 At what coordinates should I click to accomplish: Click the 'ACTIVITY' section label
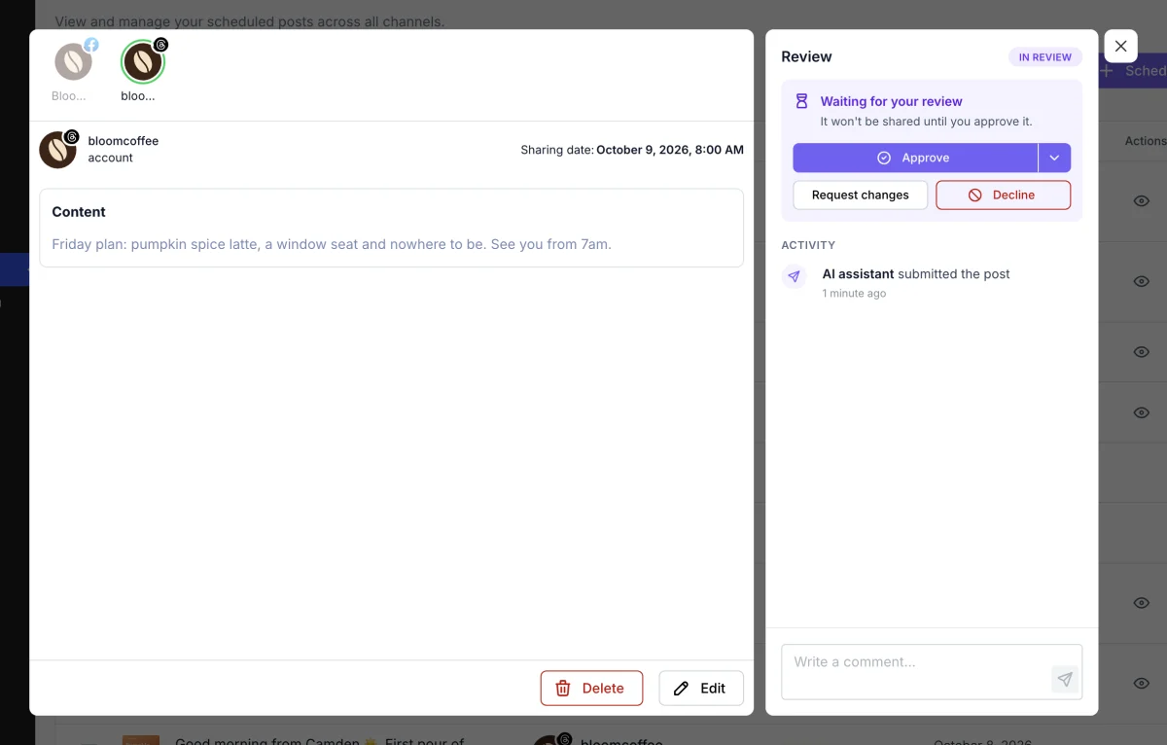click(x=808, y=245)
